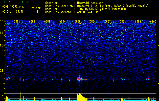Select the Ogata-vill. Akita-Pref. JAPAN location text
The height and width of the screenshot is (101, 159).
coord(113,6)
